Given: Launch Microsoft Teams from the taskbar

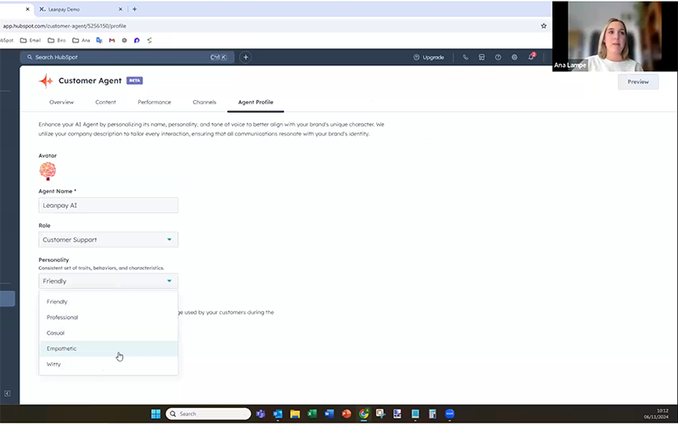Looking at the screenshot, I should [260, 414].
